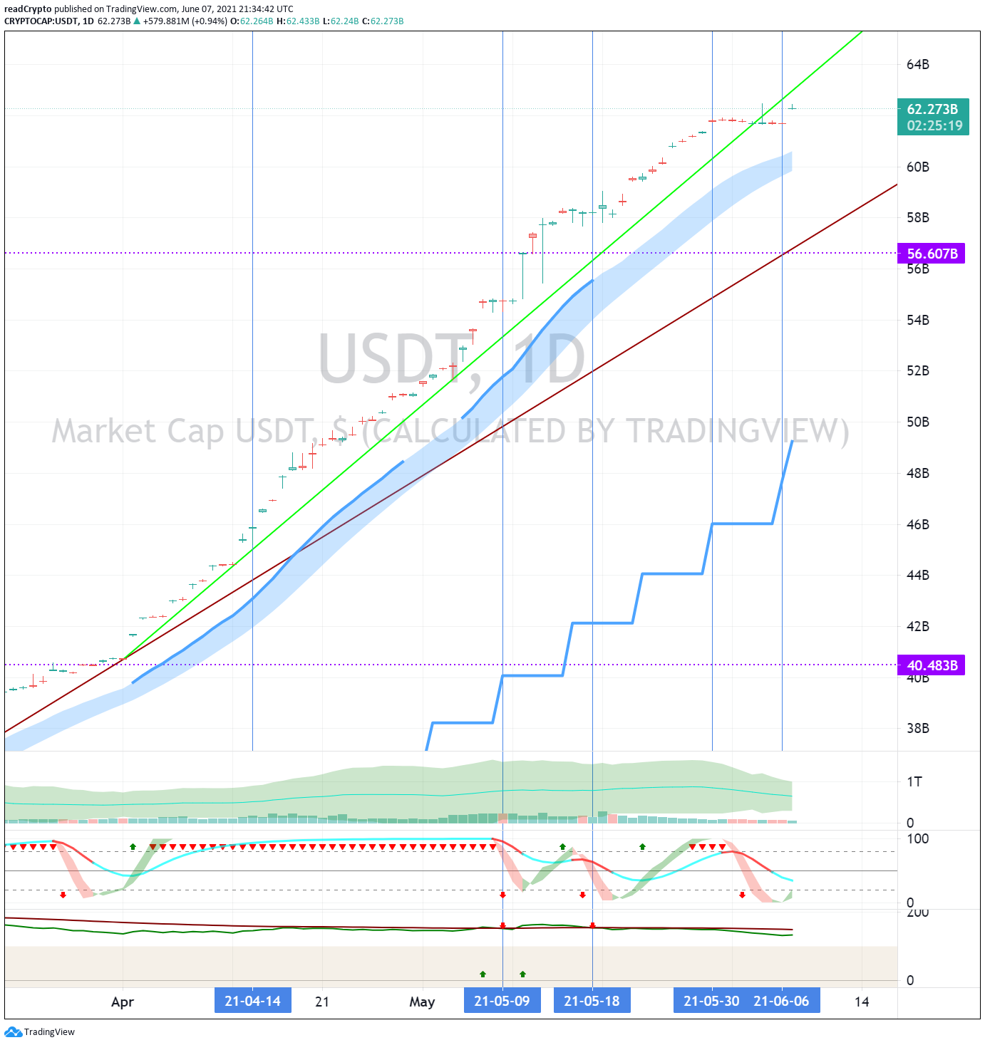Click the 60B price axis label
Viewport: 985px width, 1045px height.
click(918, 167)
